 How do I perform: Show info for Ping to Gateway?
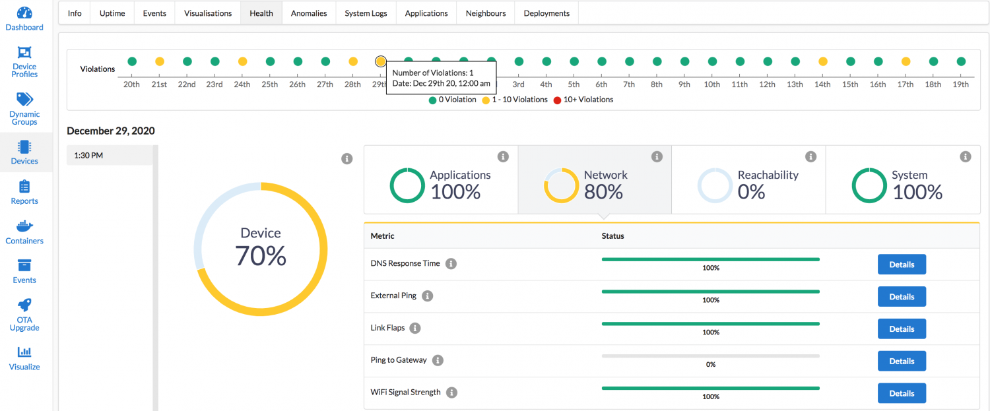[438, 360]
